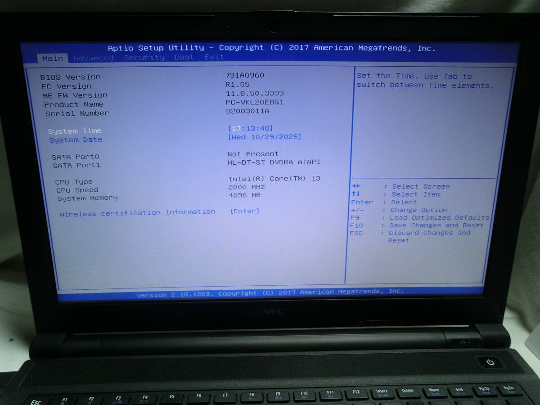Click the System Date label

point(76,140)
